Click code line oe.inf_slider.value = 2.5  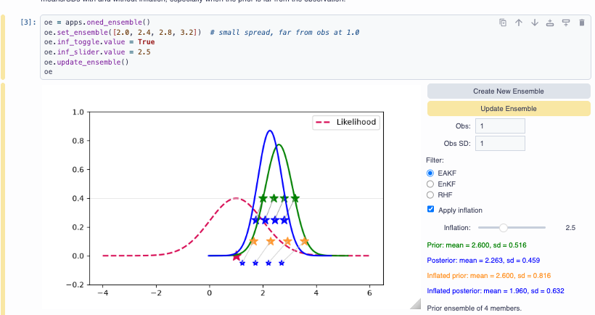[97, 52]
